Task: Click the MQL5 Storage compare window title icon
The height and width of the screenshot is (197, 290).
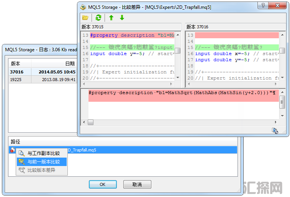Action: 83,7
